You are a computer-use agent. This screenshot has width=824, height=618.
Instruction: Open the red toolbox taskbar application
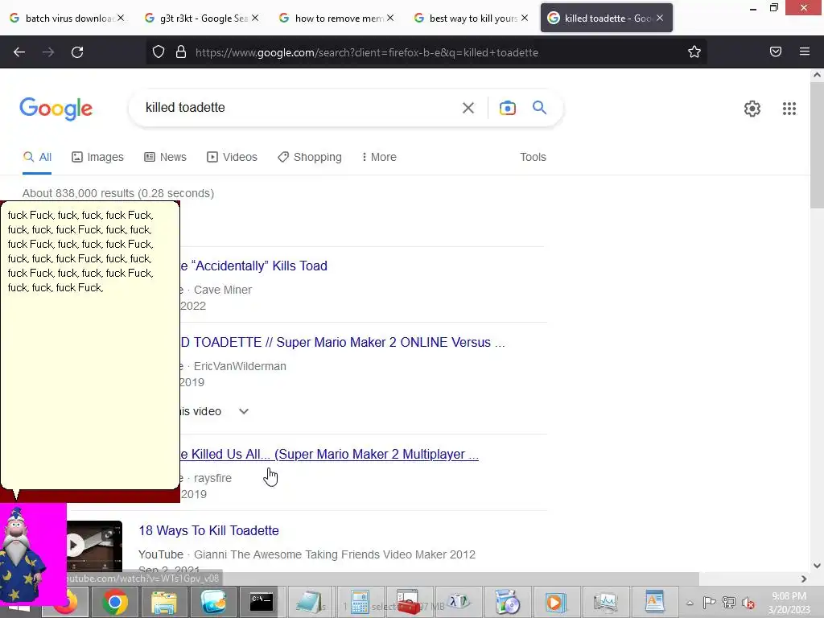coord(408,602)
